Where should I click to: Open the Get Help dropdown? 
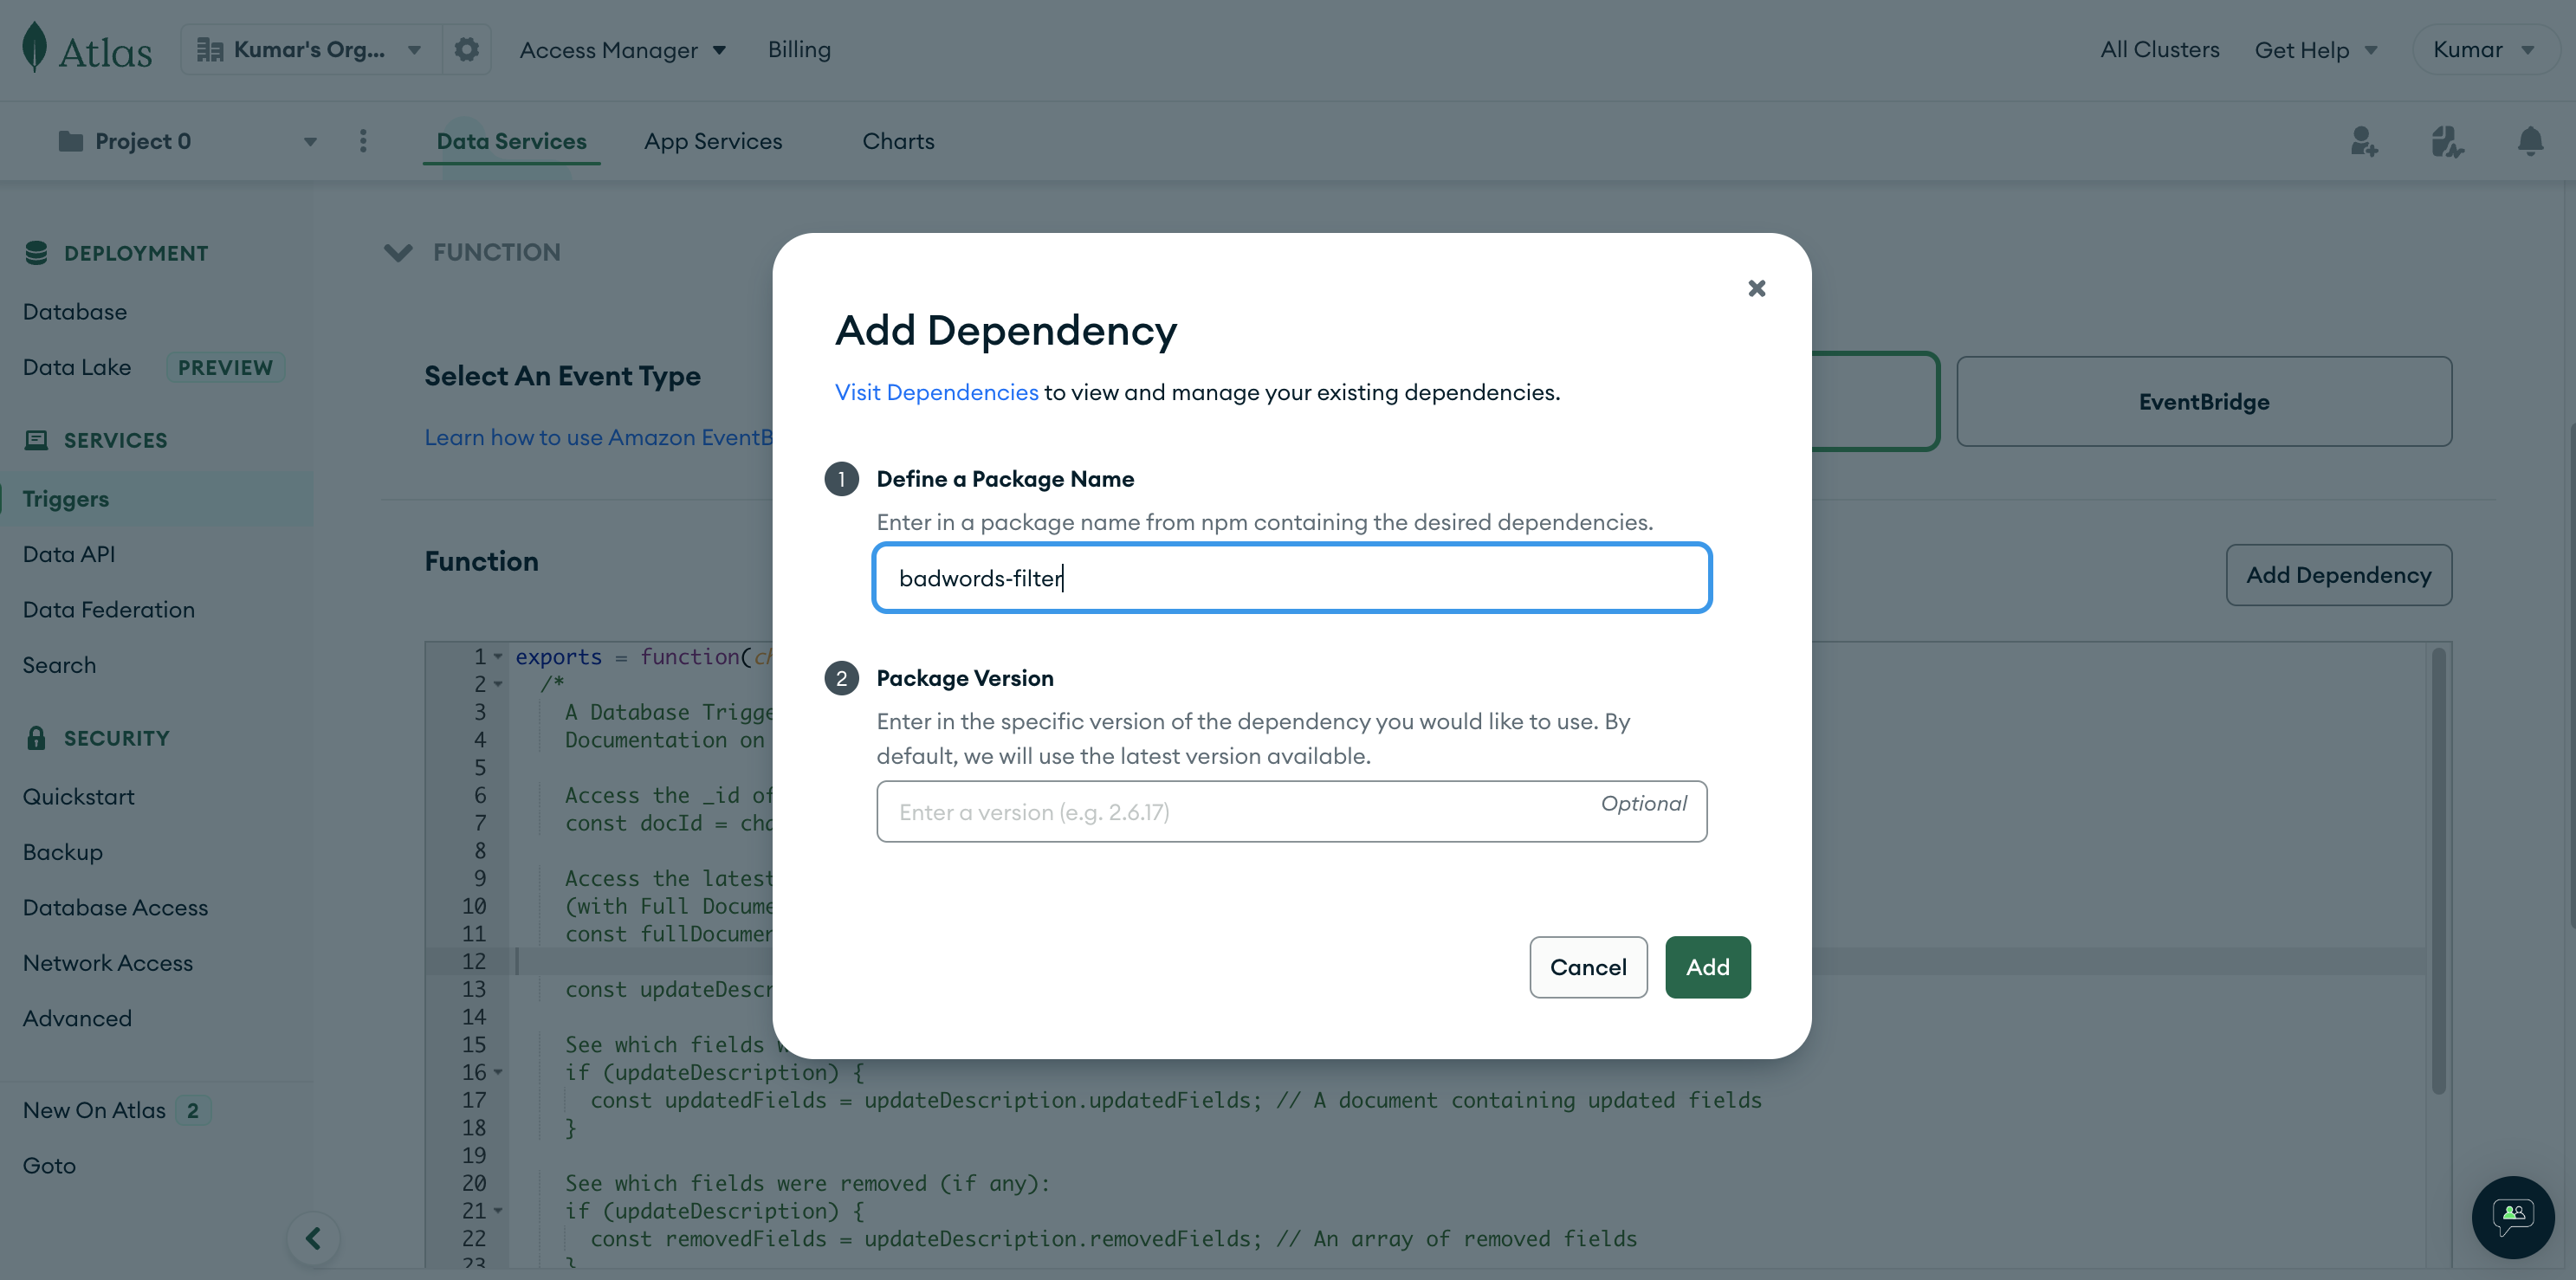(2315, 50)
